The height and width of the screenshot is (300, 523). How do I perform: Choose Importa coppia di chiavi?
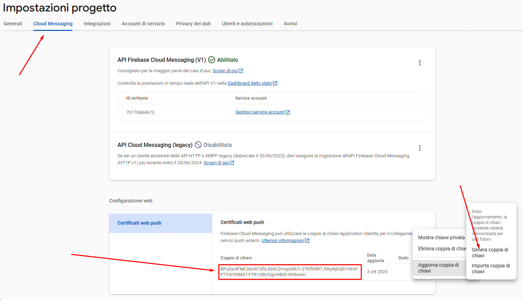tap(491, 268)
